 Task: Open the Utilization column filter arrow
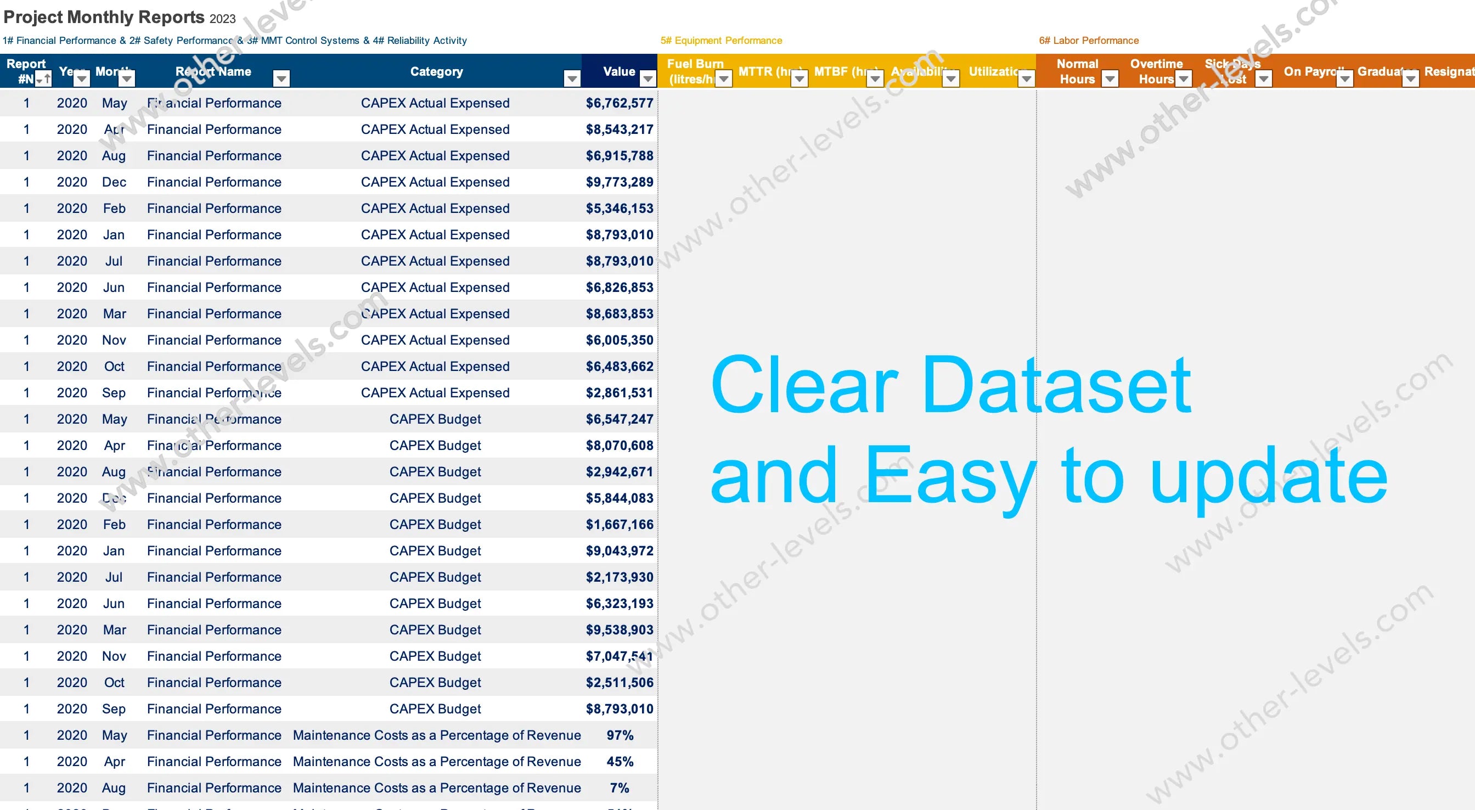coord(1027,79)
